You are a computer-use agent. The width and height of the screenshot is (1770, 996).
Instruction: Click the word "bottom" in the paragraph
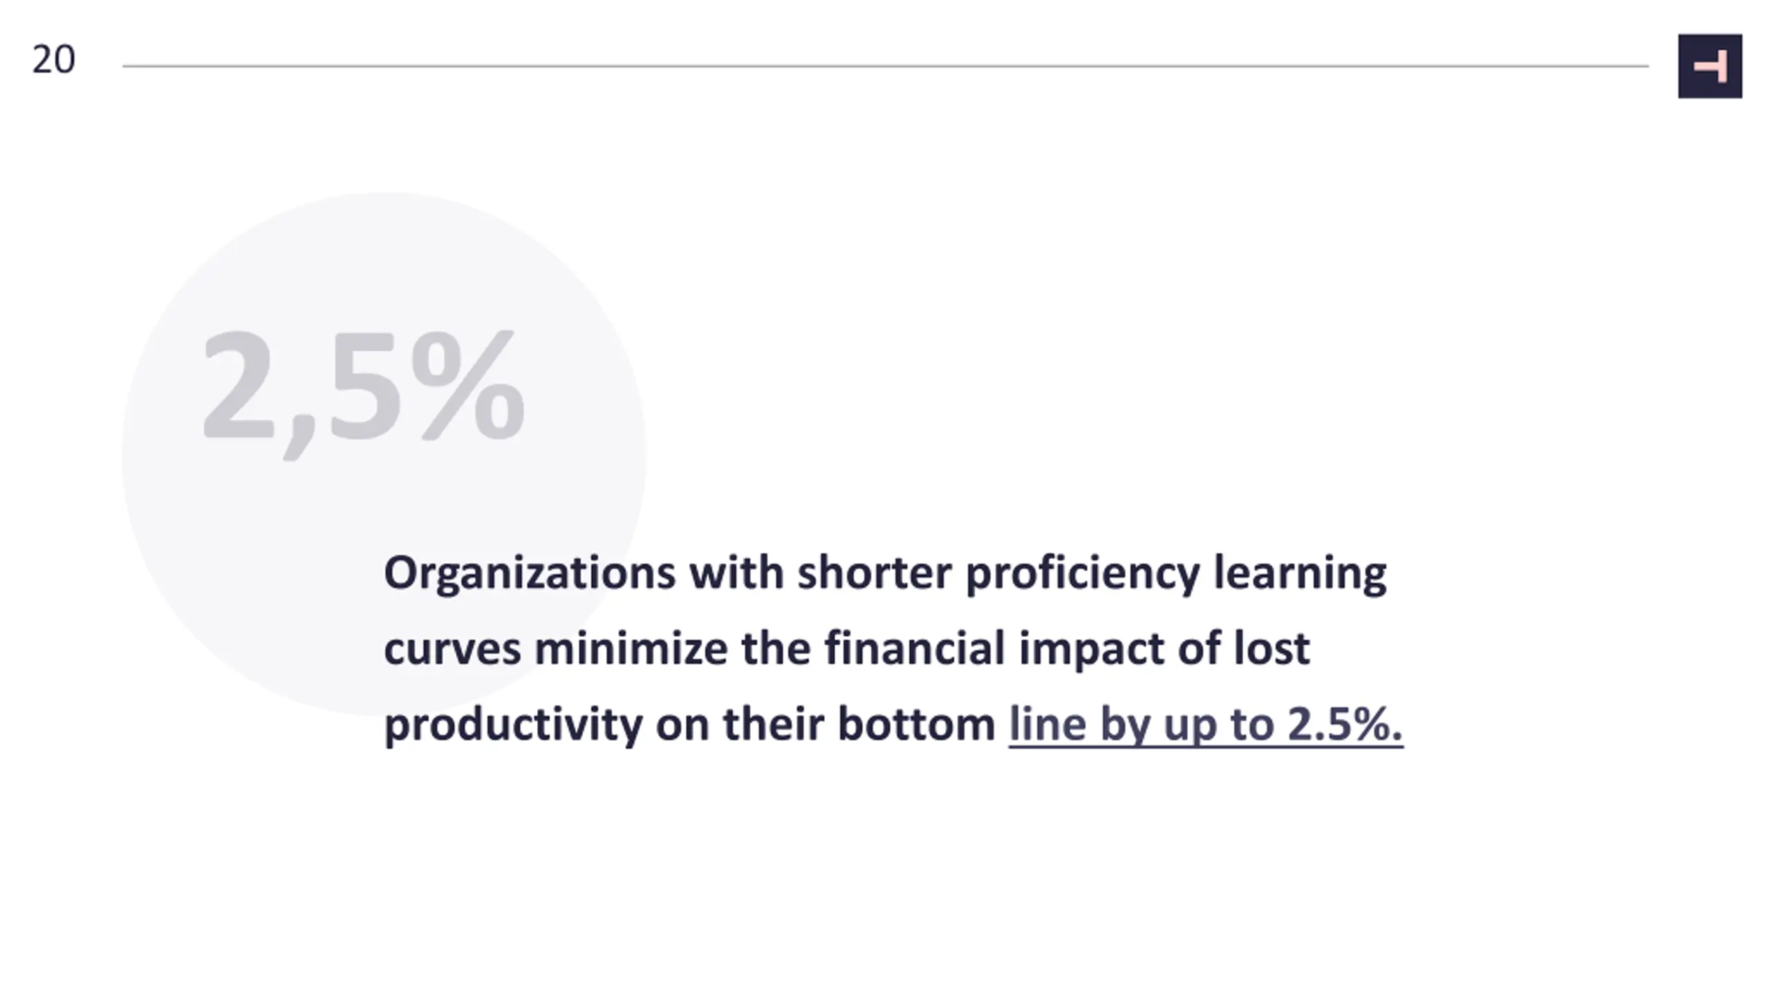click(x=916, y=723)
